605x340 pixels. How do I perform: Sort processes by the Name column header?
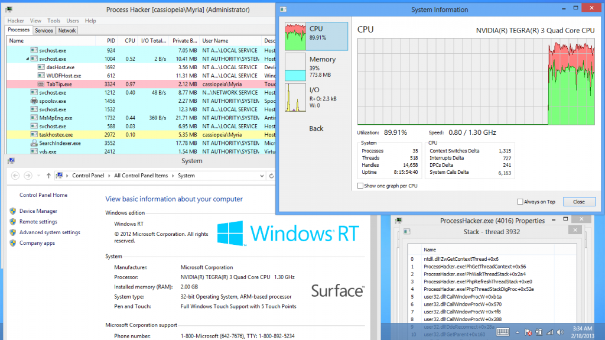click(x=51, y=41)
